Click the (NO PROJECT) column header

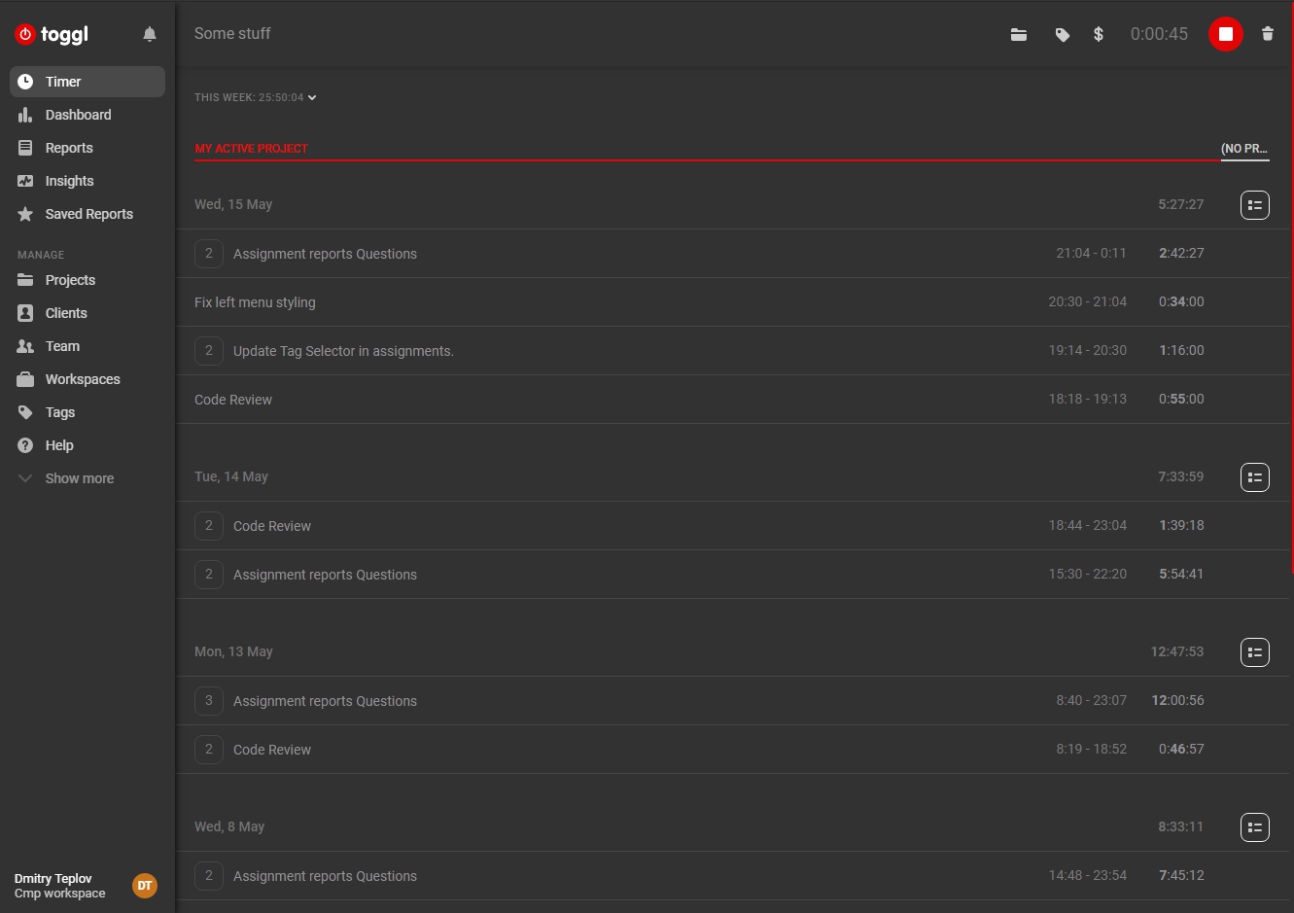[1245, 148]
